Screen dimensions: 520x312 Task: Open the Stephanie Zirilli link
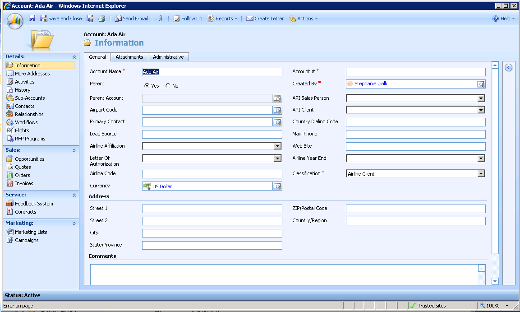(370, 84)
